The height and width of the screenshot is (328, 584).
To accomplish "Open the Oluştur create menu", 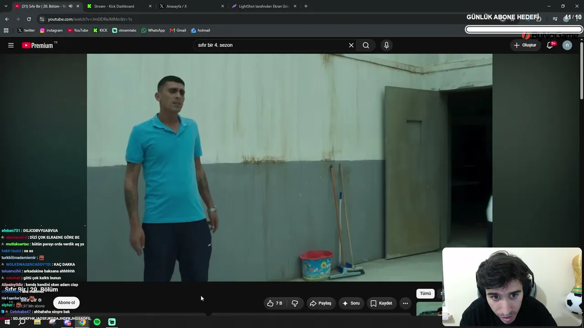I will [525, 45].
